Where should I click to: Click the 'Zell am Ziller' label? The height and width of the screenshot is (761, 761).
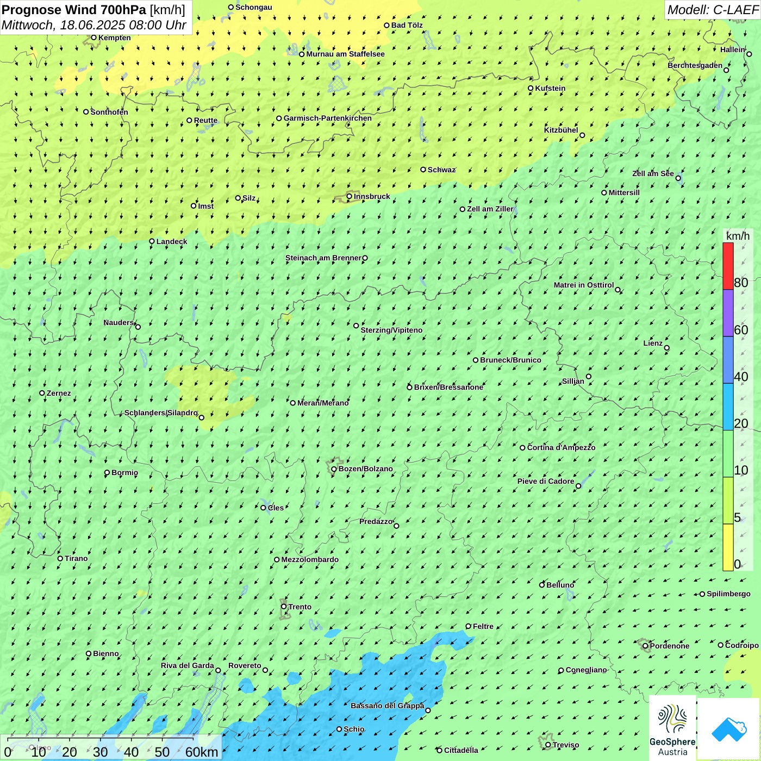[490, 209]
